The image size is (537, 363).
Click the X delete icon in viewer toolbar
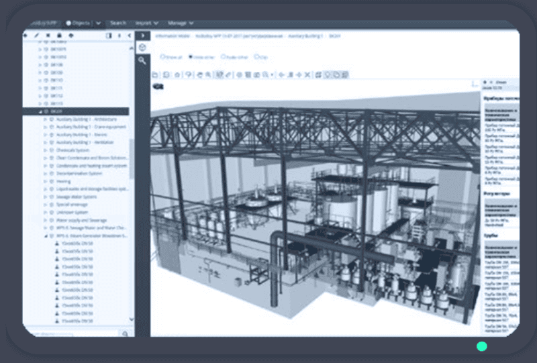point(307,74)
